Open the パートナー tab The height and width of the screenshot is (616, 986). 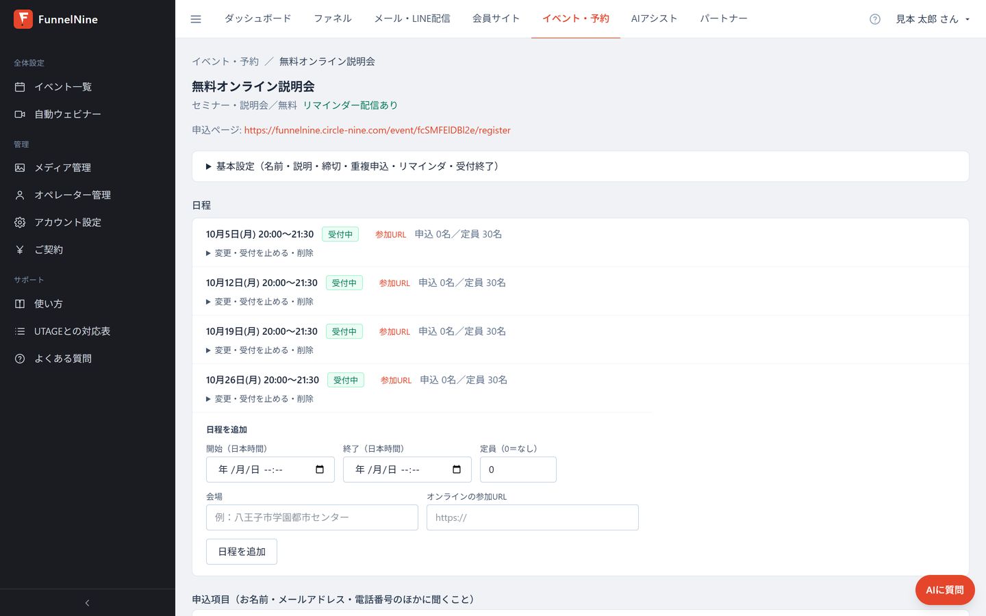point(724,18)
